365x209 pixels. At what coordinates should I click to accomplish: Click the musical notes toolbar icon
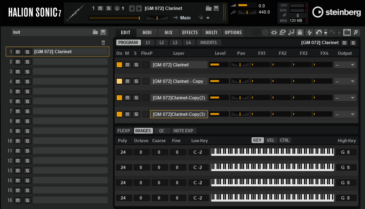[291, 33]
